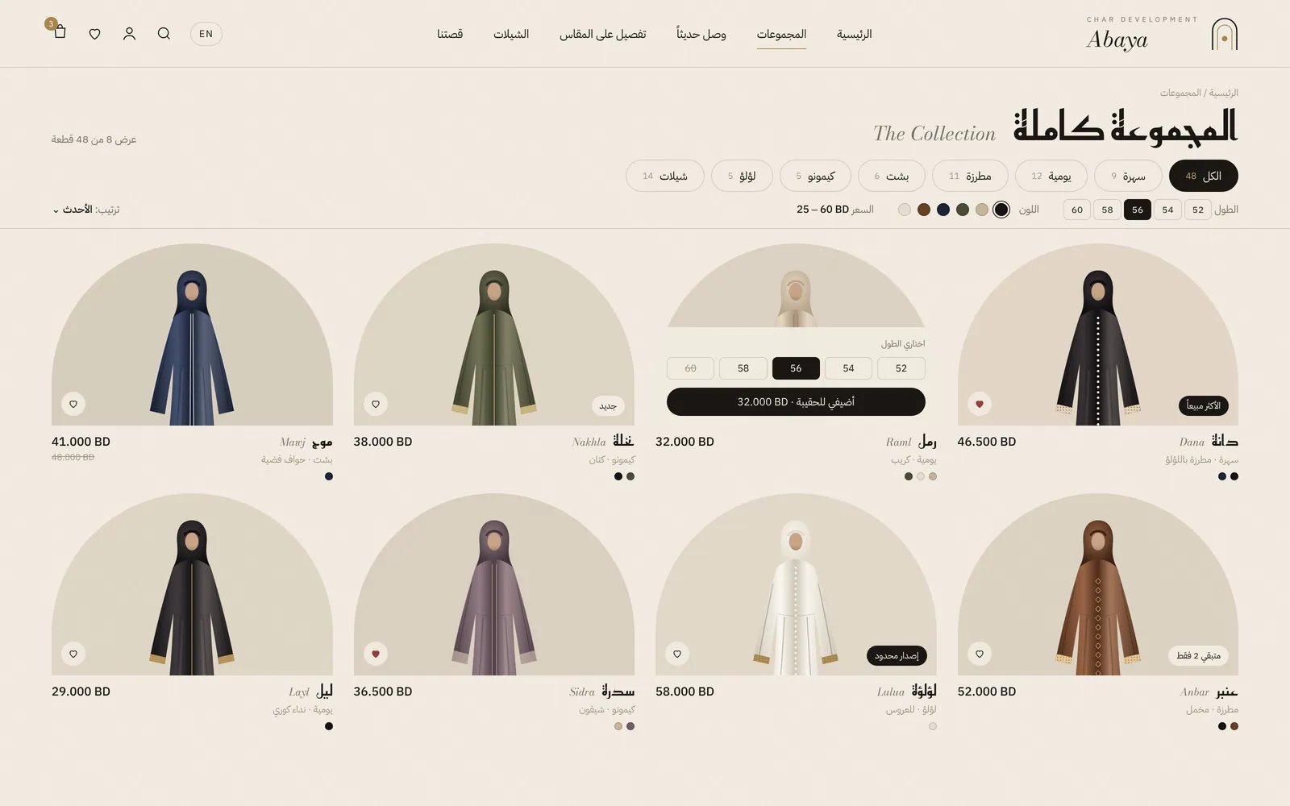The height and width of the screenshot is (806, 1290).
Task: Toggle length filter 52 in filter bar
Action: pos(1198,210)
